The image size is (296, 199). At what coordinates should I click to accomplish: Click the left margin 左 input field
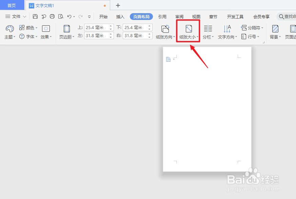pos(97,35)
